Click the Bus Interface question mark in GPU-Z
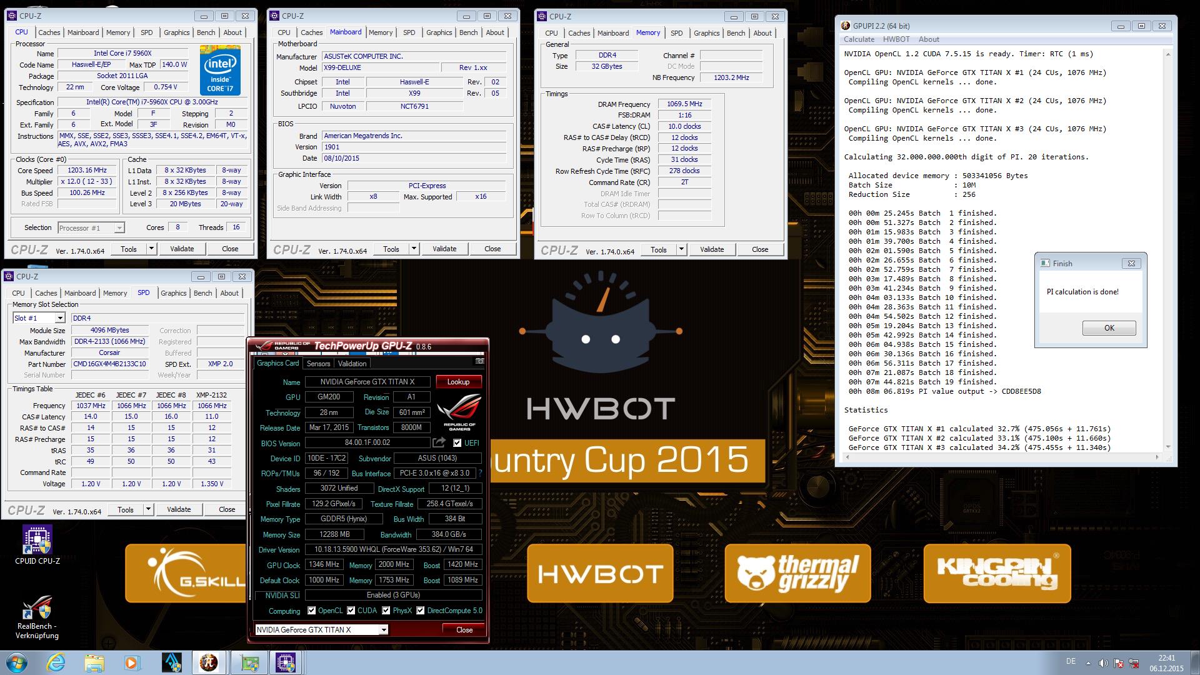 [480, 473]
